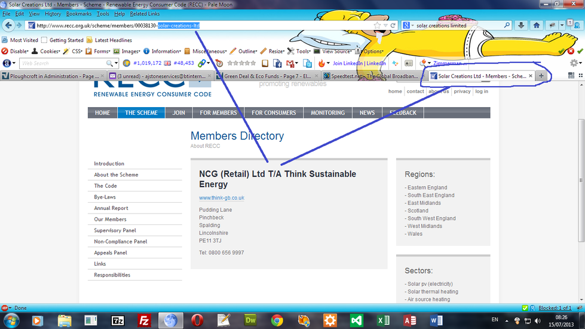Click the gear settings icon on toolbar
This screenshot has width=585, height=329.
click(x=574, y=63)
